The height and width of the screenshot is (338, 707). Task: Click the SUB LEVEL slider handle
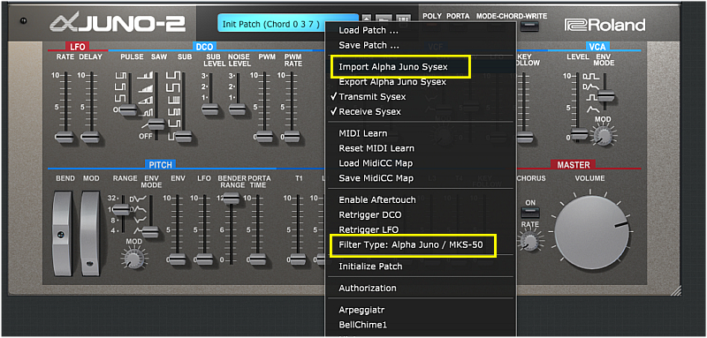click(x=209, y=109)
